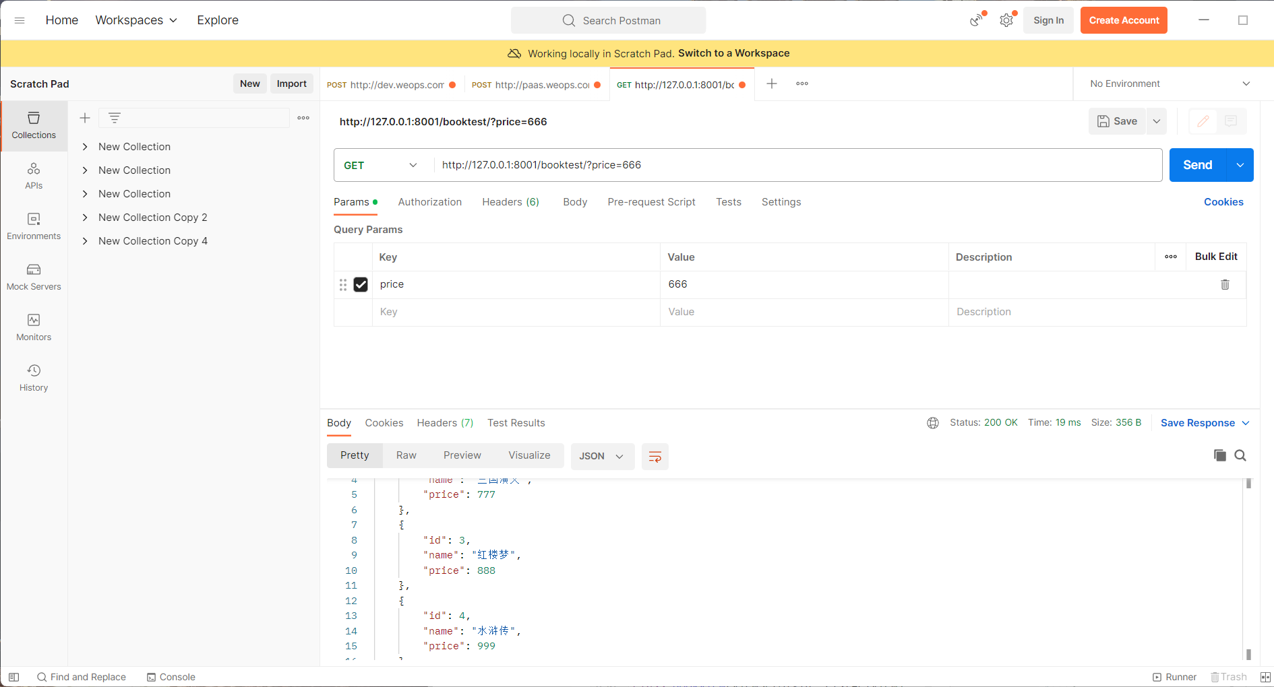Switch to the paas.weops.com POST tab
This screenshot has height=687, width=1274.
pos(537,85)
